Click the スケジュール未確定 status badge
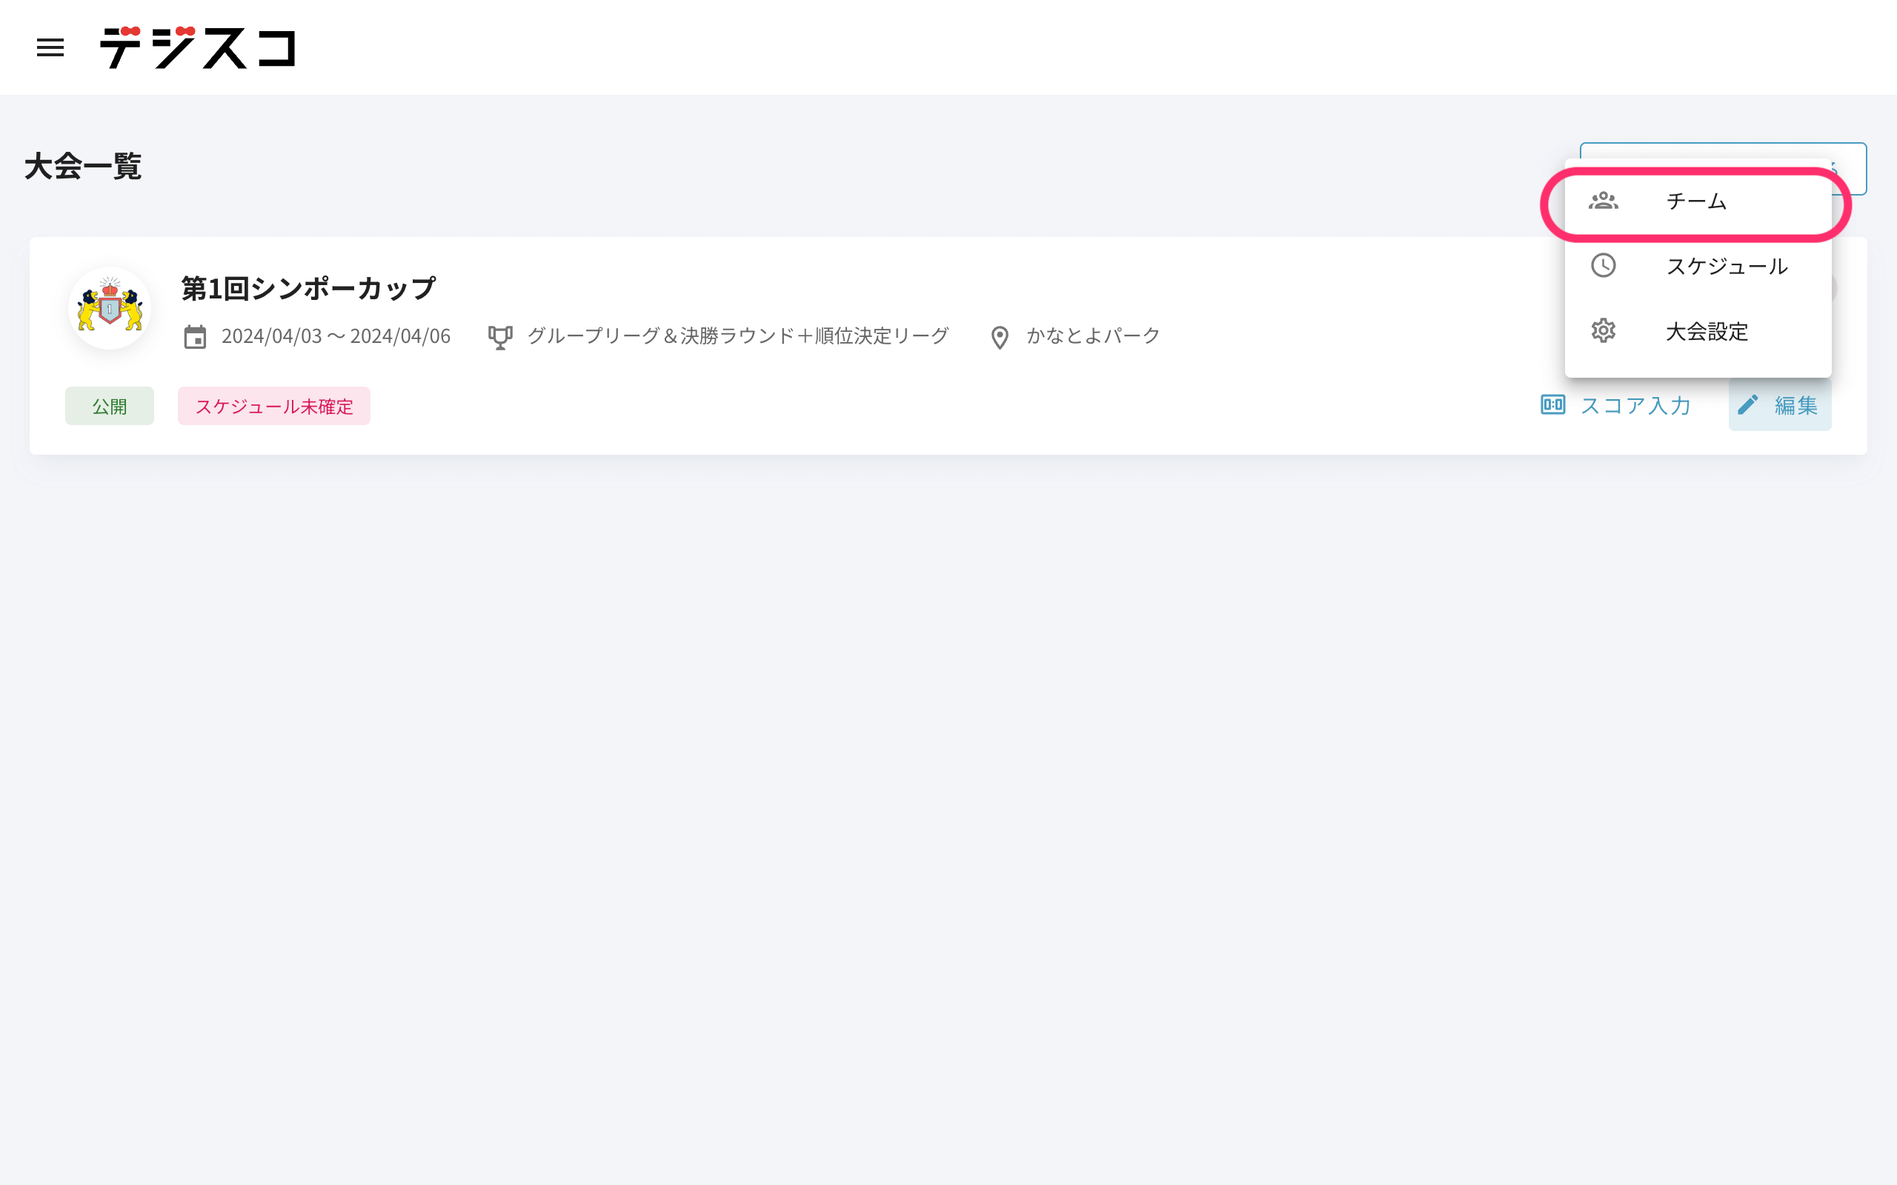The height and width of the screenshot is (1185, 1897). pyautogui.click(x=274, y=406)
